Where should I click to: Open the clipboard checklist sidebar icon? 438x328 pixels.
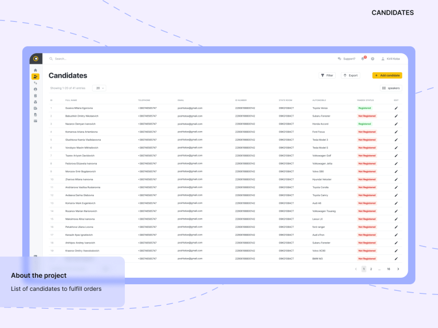35,96
